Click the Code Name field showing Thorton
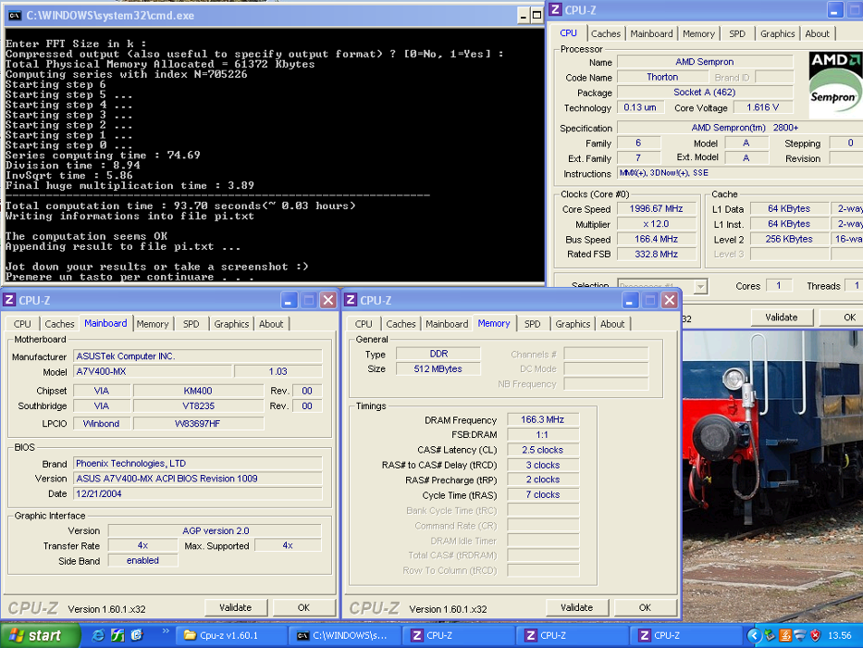Screen dimensions: 863x648 pyautogui.click(x=662, y=77)
